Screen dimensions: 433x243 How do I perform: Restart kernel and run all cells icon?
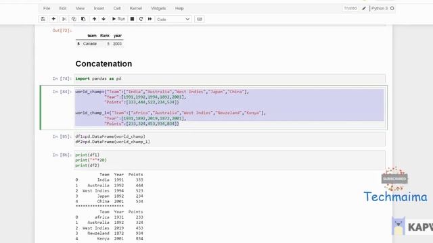(150, 19)
